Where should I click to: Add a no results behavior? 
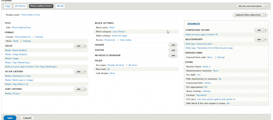(173, 55)
